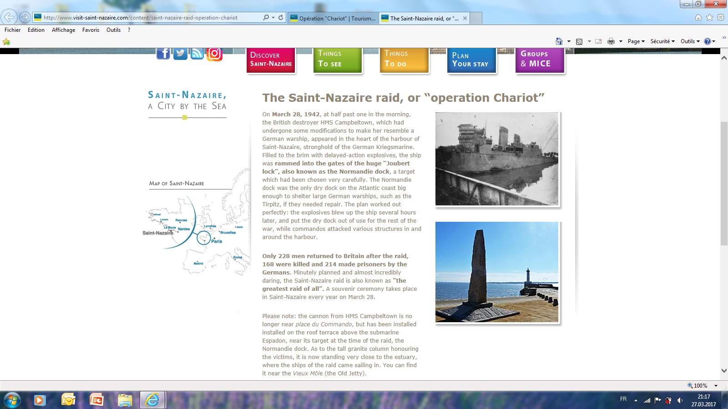Expand the Home page dropdown arrow
728x409 pixels.
[x=569, y=41]
